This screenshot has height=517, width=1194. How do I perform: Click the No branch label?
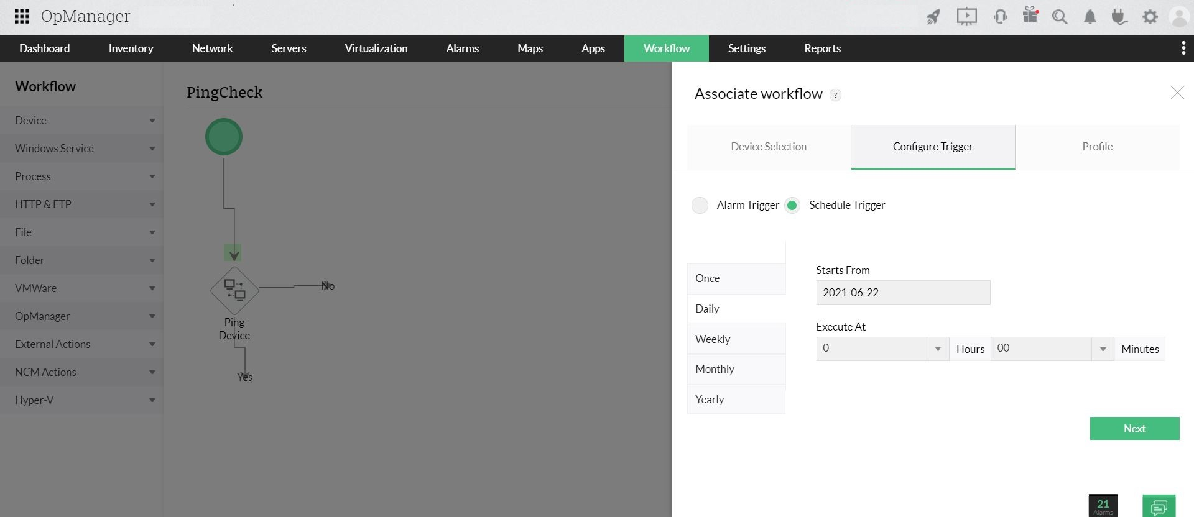328,286
